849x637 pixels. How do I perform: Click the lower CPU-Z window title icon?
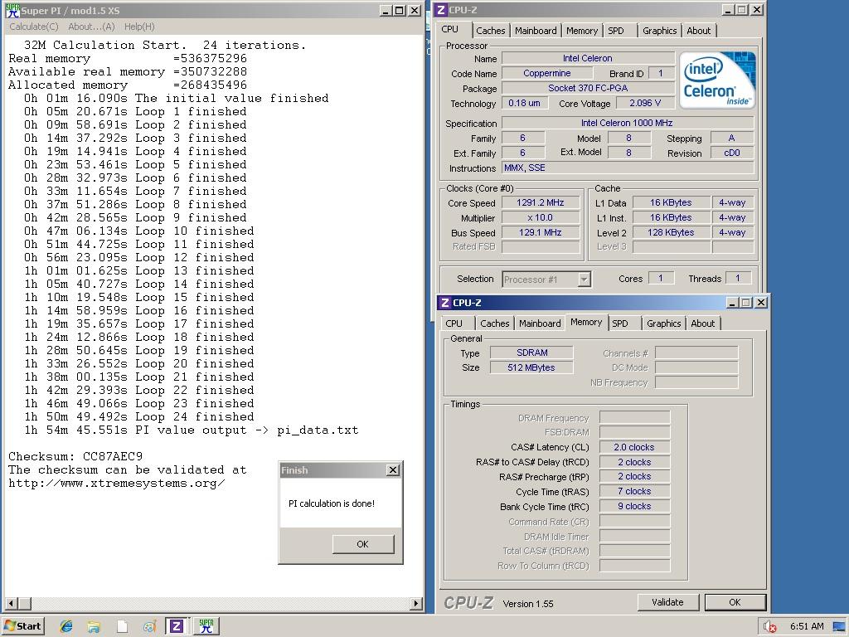tap(444, 302)
